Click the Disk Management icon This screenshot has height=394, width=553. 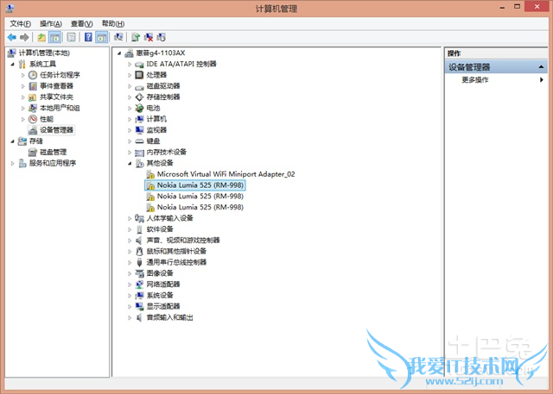click(33, 152)
